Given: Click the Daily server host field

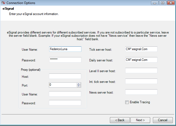Looking at the screenshot, I should [141, 60].
